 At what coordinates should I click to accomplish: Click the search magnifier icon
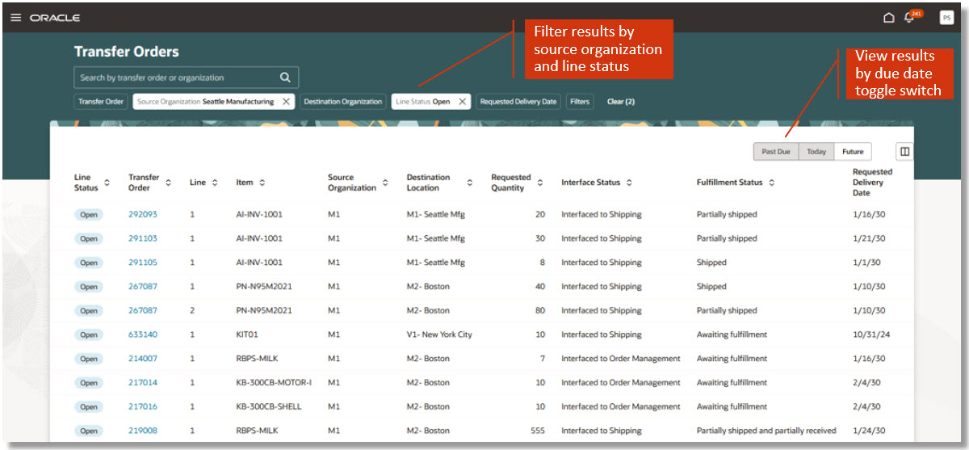(285, 78)
